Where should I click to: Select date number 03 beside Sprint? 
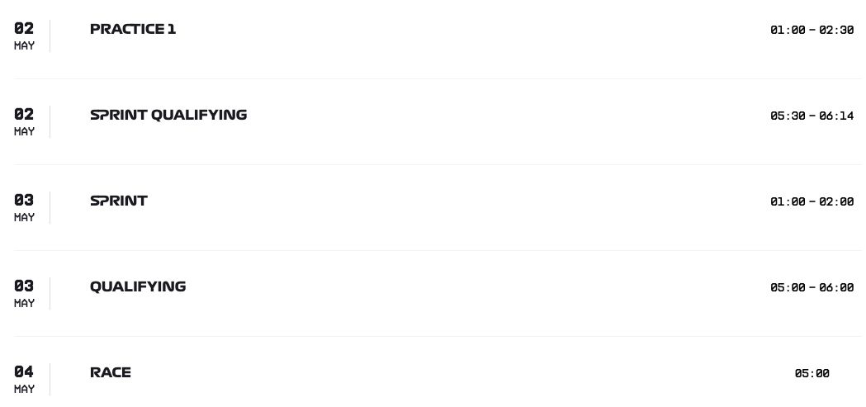coord(24,200)
